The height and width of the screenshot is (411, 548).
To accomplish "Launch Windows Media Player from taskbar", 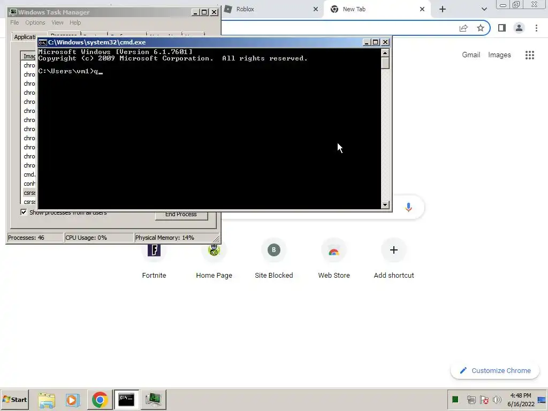I will (x=73, y=399).
